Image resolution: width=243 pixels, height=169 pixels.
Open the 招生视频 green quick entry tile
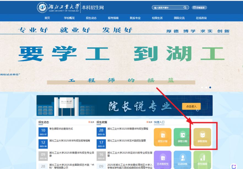pos(202,160)
